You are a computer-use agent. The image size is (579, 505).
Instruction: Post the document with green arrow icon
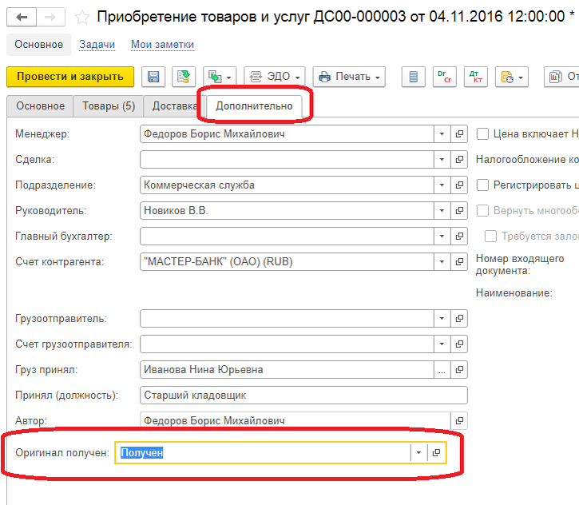pos(184,77)
